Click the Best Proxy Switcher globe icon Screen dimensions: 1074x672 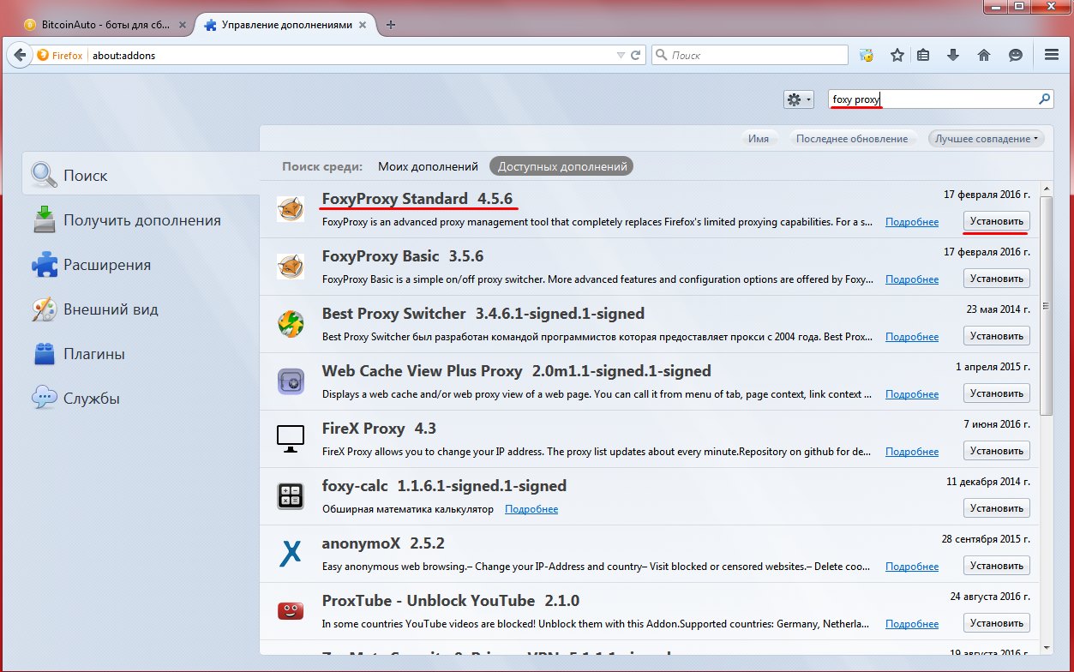click(291, 324)
